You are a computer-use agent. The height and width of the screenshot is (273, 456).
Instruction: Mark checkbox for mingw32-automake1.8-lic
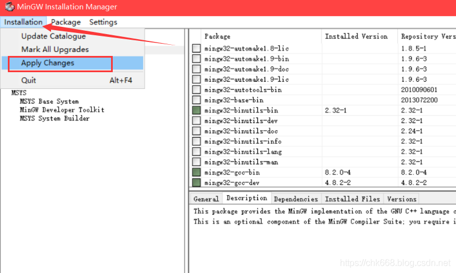[196, 48]
